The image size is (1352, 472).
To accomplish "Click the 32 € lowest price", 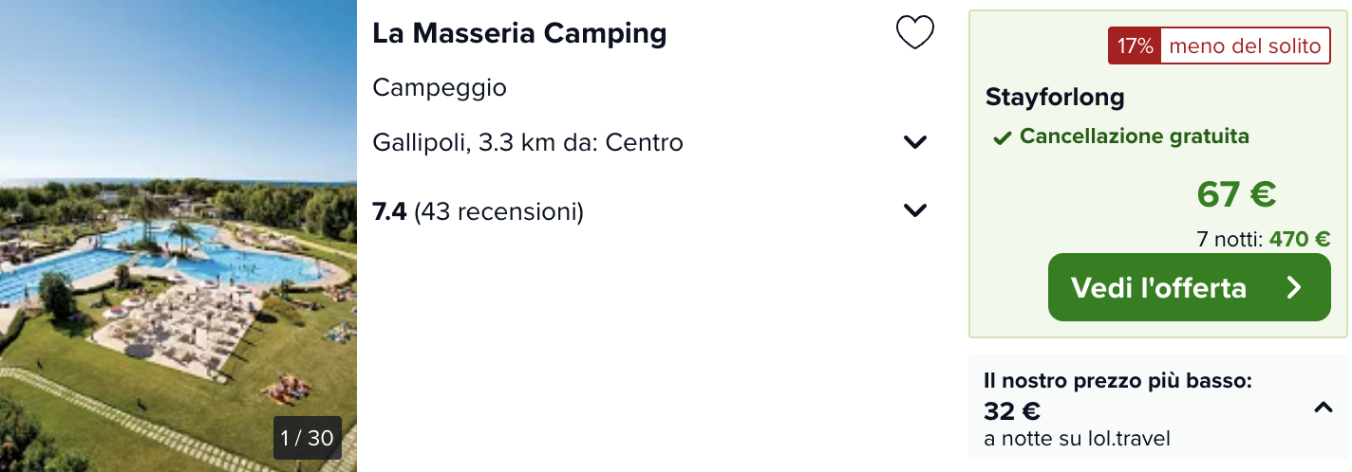I will (x=1012, y=411).
